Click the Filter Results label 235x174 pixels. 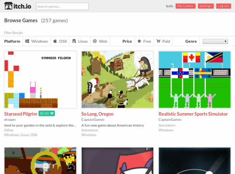pos(14,33)
